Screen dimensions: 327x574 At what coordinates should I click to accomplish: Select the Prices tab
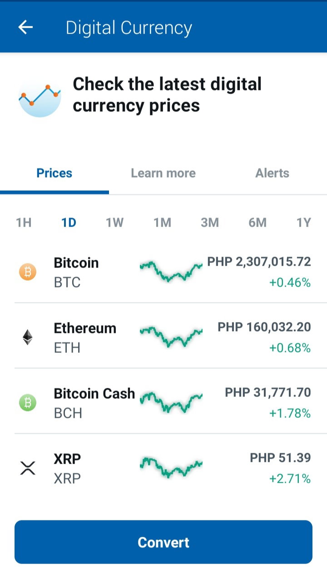click(54, 173)
